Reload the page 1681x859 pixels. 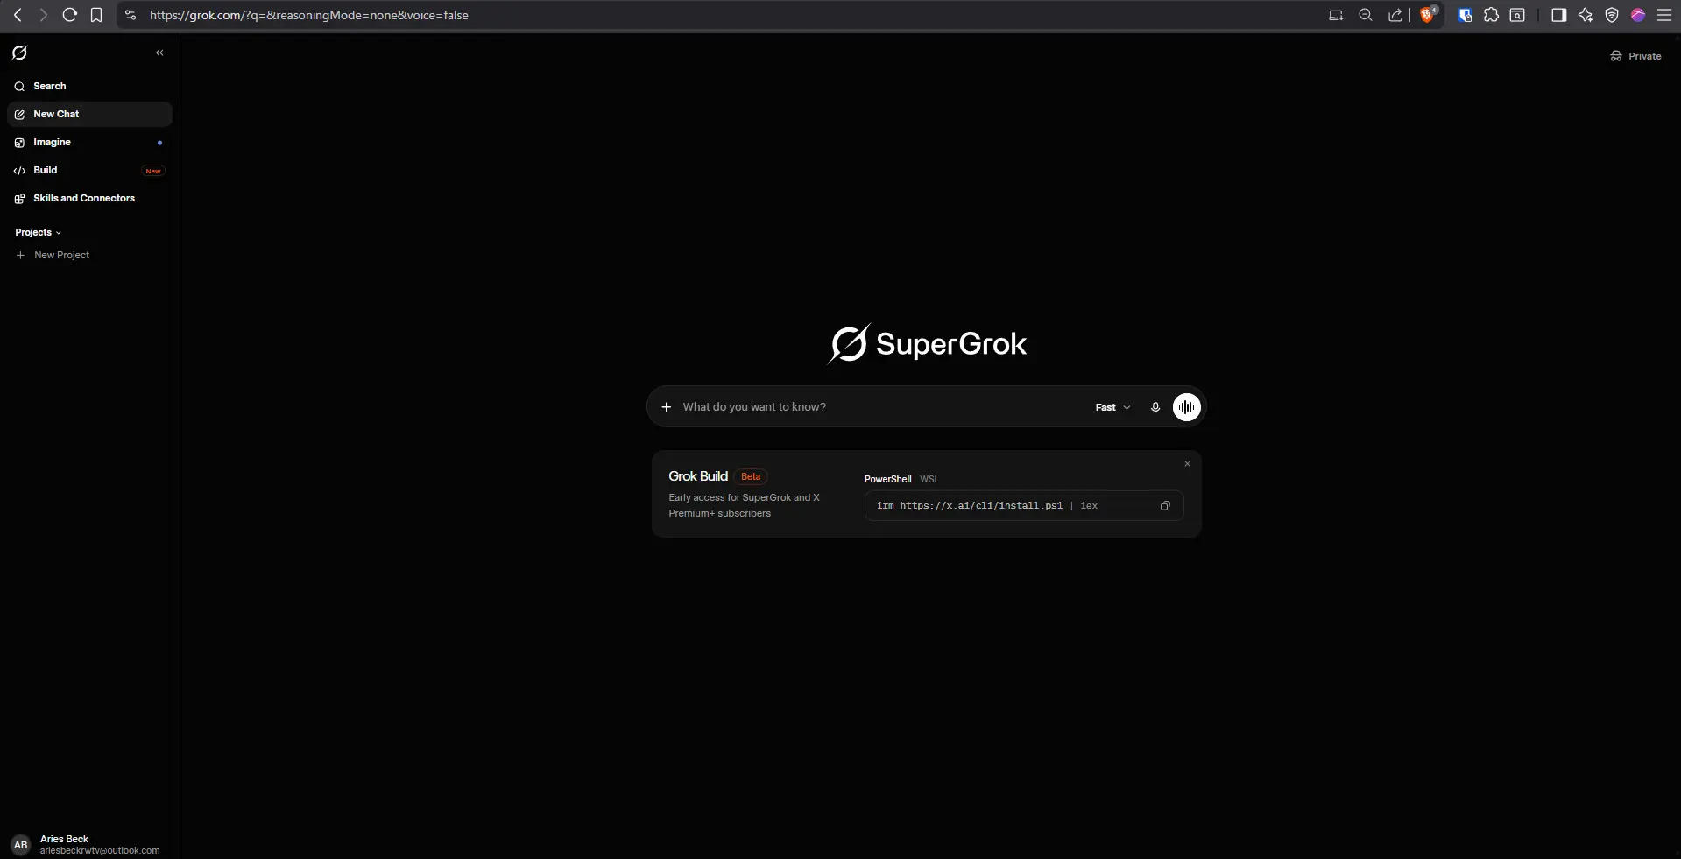pyautogui.click(x=70, y=15)
